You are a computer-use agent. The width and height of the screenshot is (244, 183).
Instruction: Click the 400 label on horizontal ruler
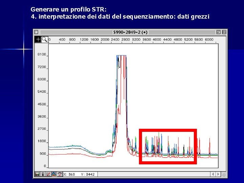click(62, 40)
